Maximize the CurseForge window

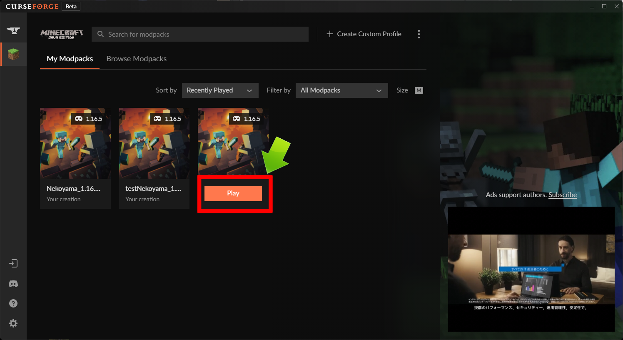tap(604, 6)
